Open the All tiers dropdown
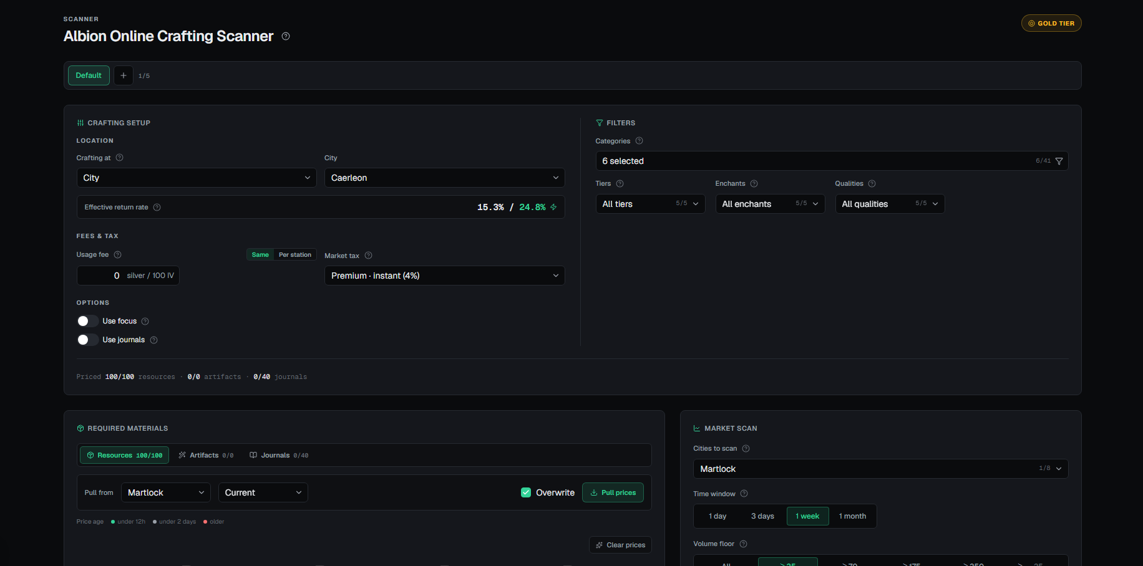Viewport: 1143px width, 566px height. [x=650, y=204]
